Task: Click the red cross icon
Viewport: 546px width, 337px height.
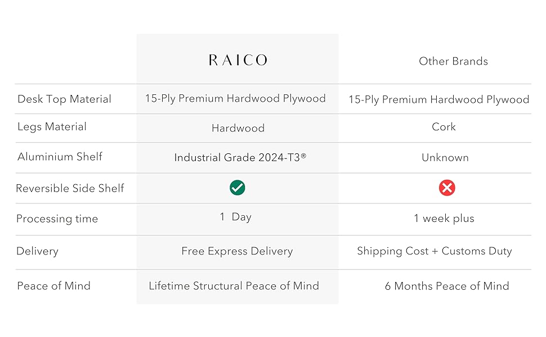Action: 447,188
